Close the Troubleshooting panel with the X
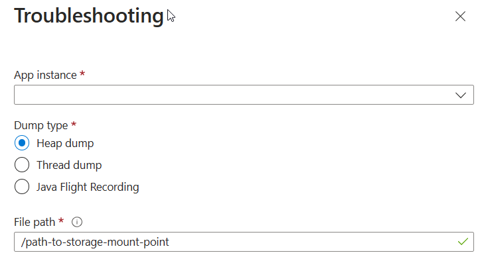Image resolution: width=484 pixels, height=261 pixels. [x=460, y=17]
